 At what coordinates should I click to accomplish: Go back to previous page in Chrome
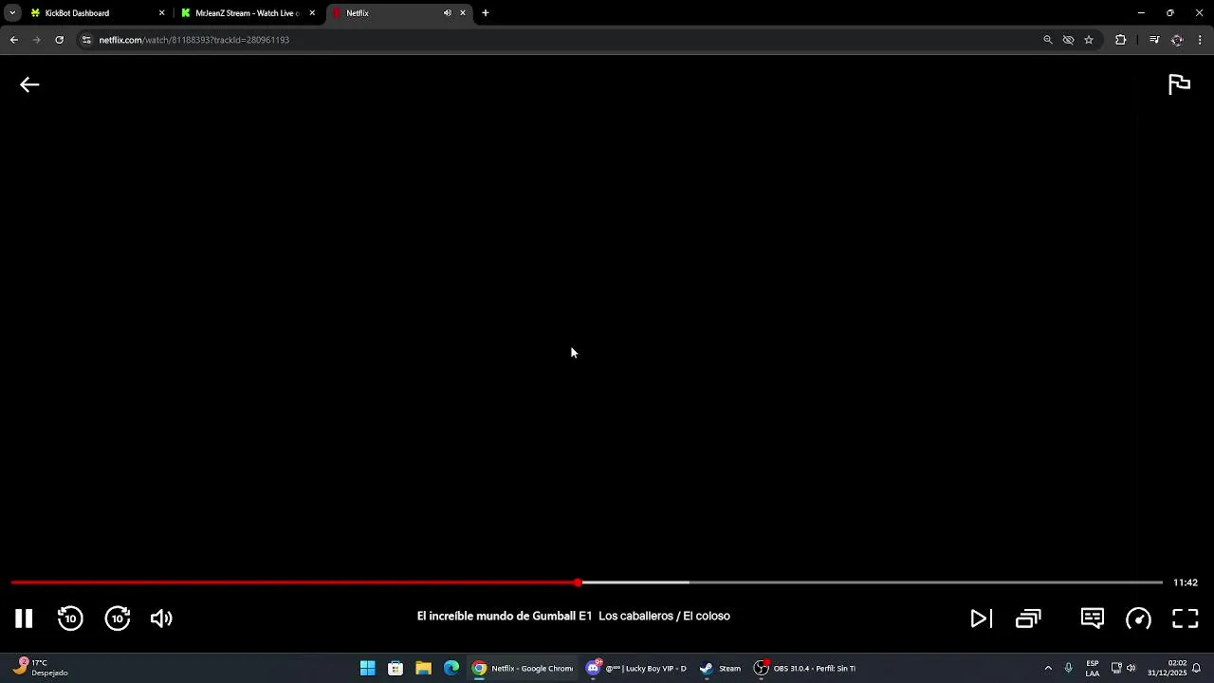tap(13, 40)
